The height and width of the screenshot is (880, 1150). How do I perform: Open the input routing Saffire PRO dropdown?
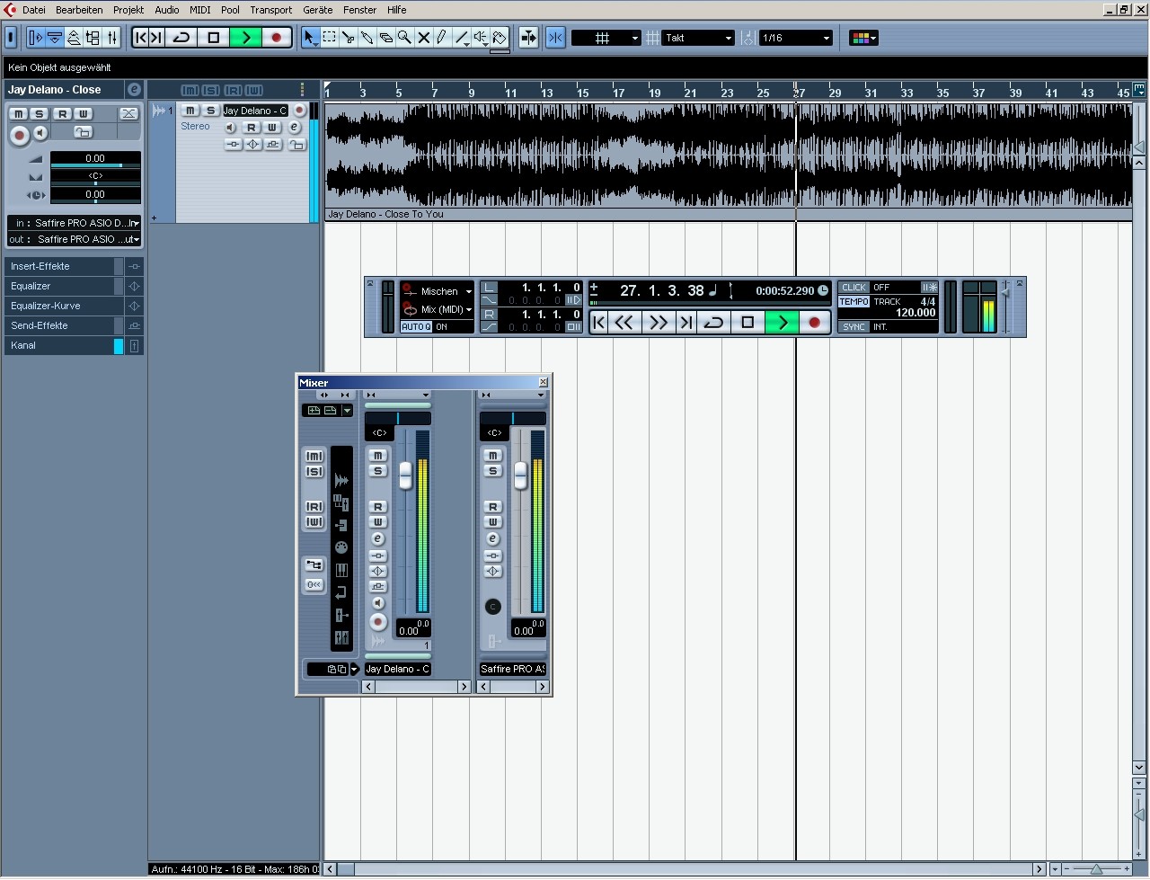(x=75, y=223)
